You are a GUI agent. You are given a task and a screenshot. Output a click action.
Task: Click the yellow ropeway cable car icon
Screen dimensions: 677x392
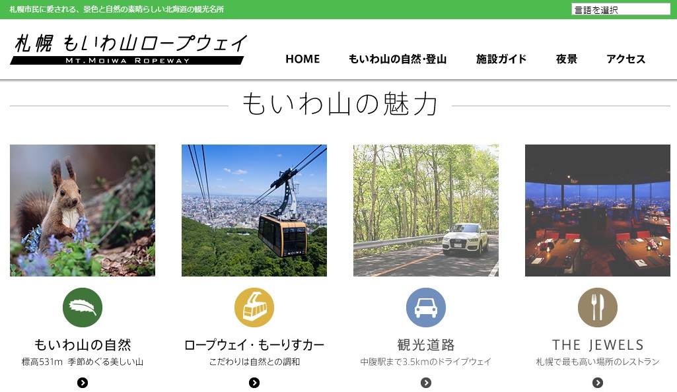point(254,308)
